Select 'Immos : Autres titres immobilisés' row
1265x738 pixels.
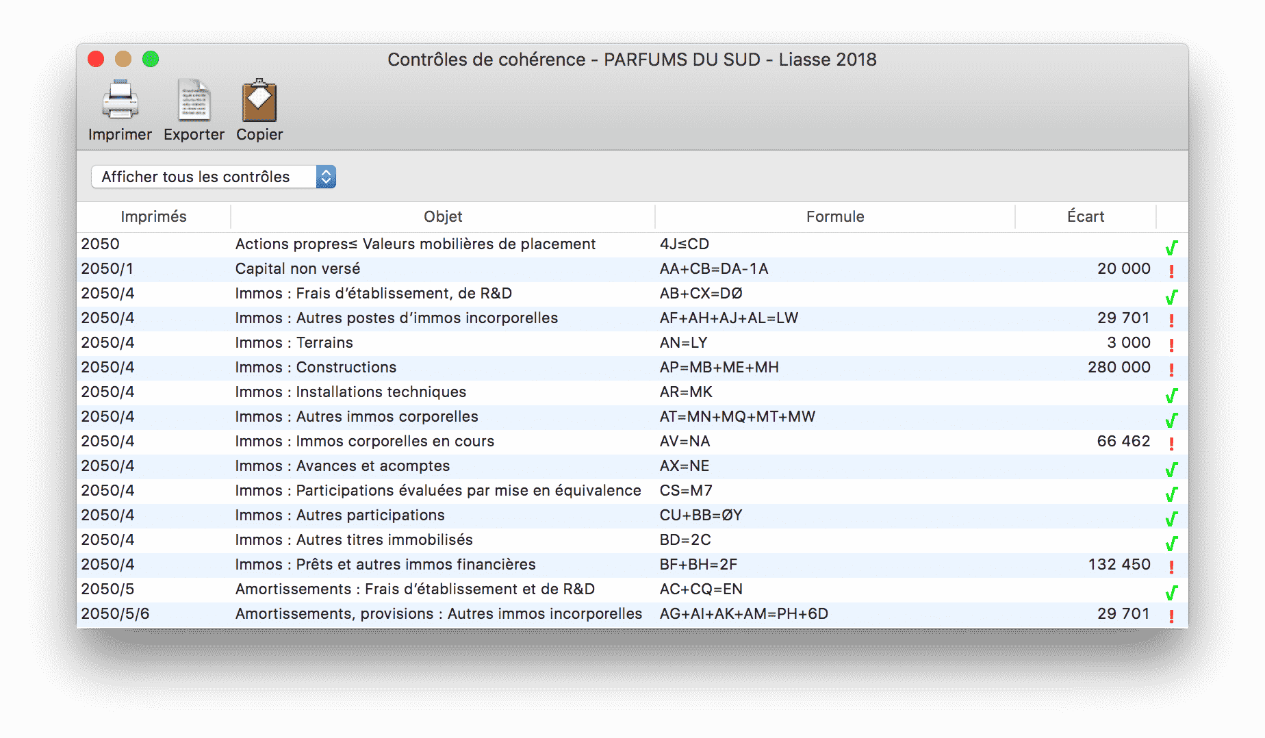pos(632,540)
